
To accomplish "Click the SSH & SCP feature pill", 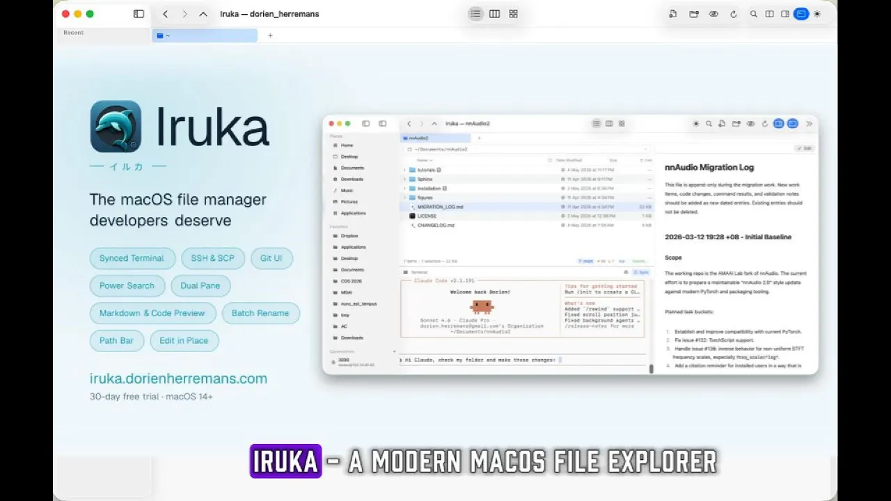I will 212,258.
